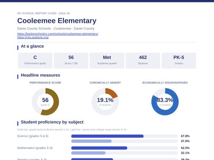The image size is (214, 160).
Task: Open the backtoschoolnc.com Cooleemee Elementary link
Action: [58, 34]
